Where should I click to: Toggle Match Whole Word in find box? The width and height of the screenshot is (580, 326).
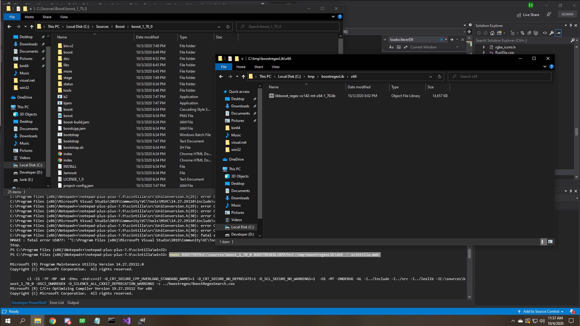pyautogui.click(x=399, y=47)
